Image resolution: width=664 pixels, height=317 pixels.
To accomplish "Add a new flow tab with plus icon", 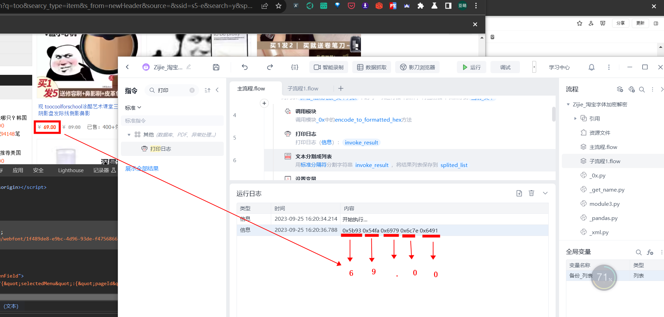I will 341,88.
